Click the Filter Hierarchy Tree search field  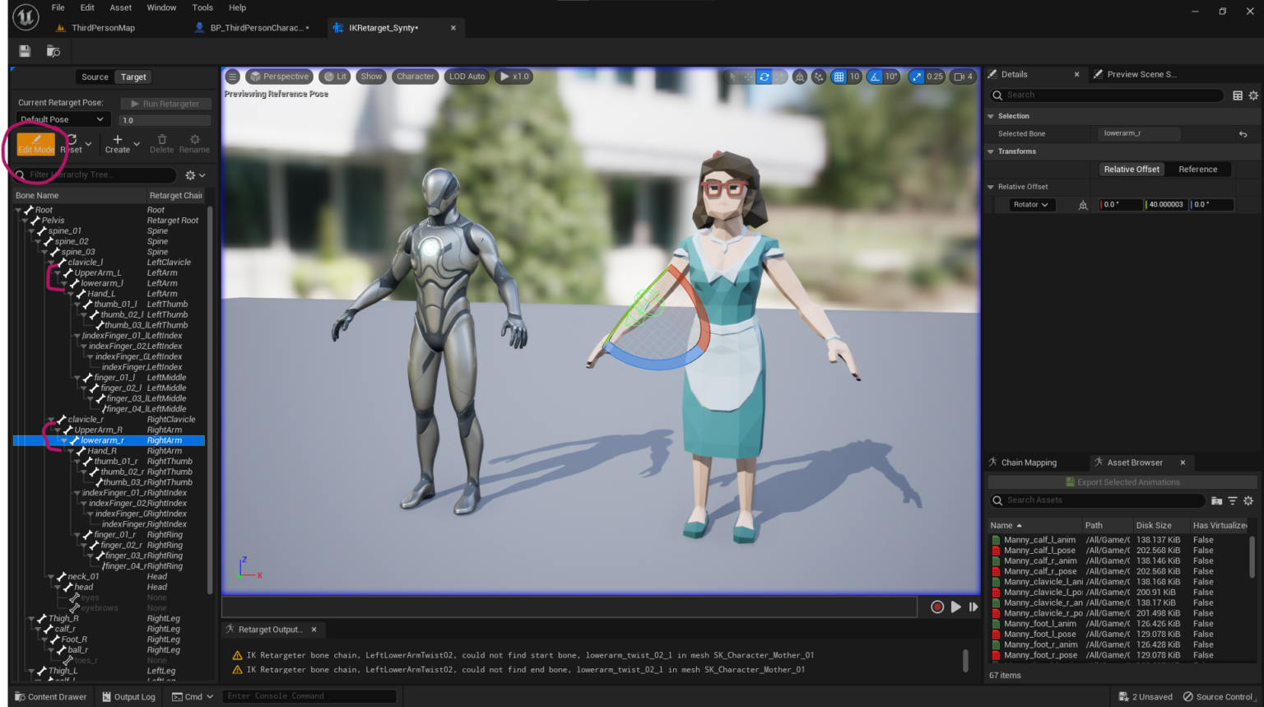click(95, 174)
